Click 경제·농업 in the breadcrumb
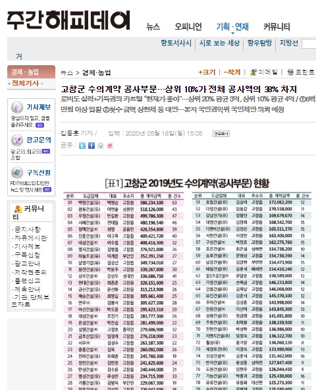Image resolution: width=316 pixels, height=390 pixels. 96,73
